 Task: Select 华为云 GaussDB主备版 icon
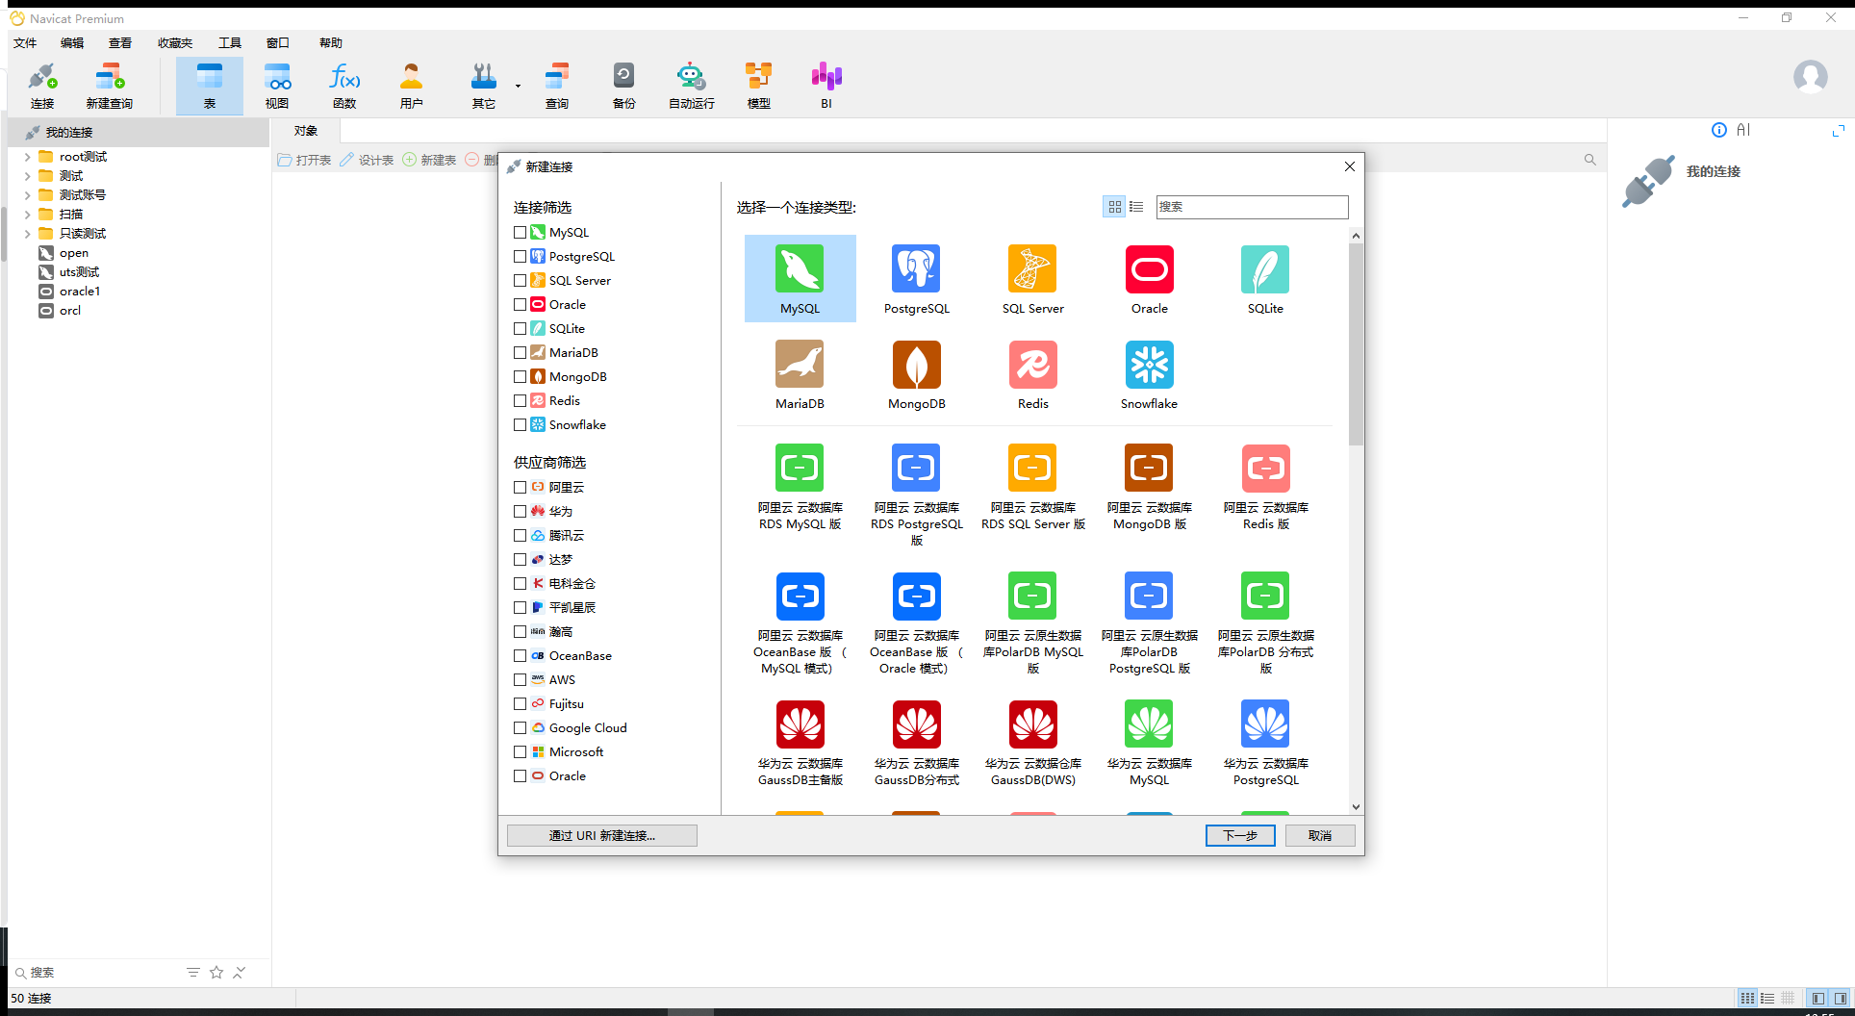(800, 724)
